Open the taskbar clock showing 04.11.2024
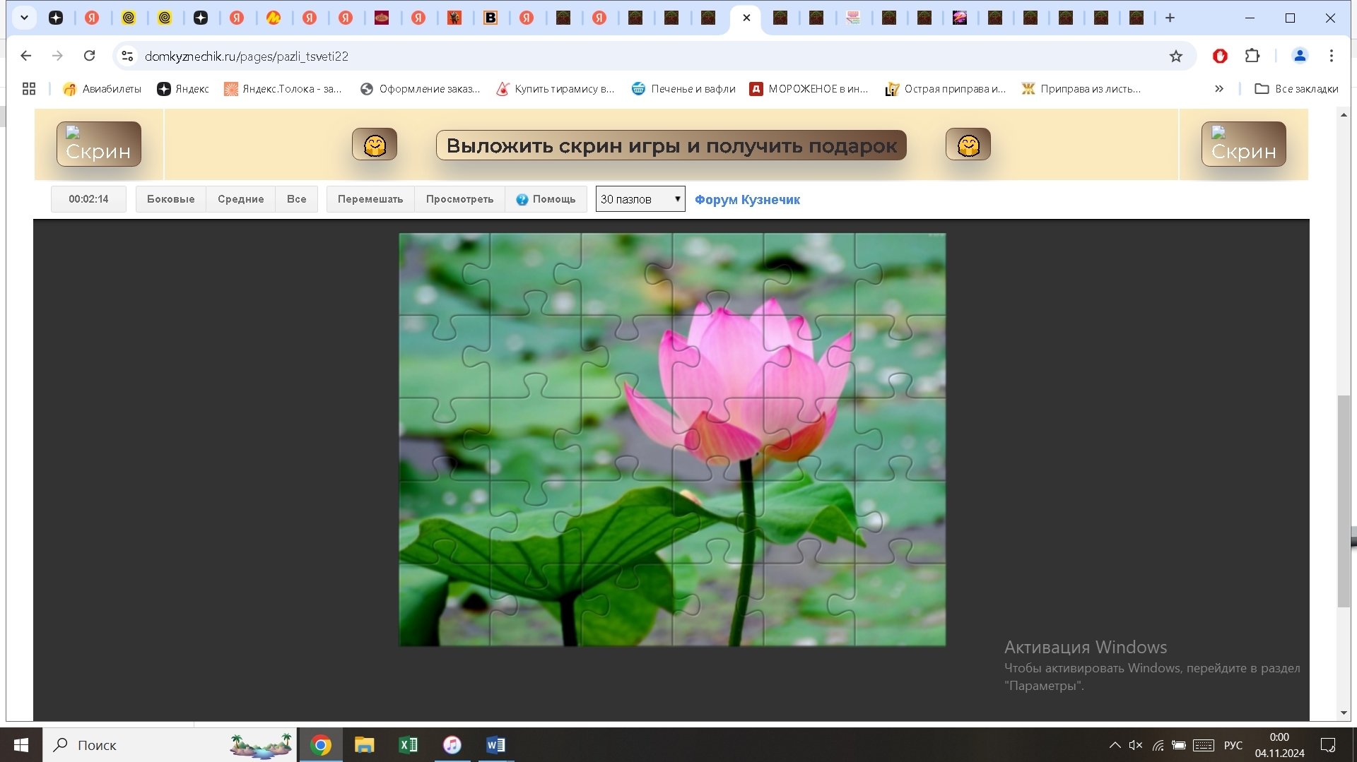 [x=1279, y=745]
